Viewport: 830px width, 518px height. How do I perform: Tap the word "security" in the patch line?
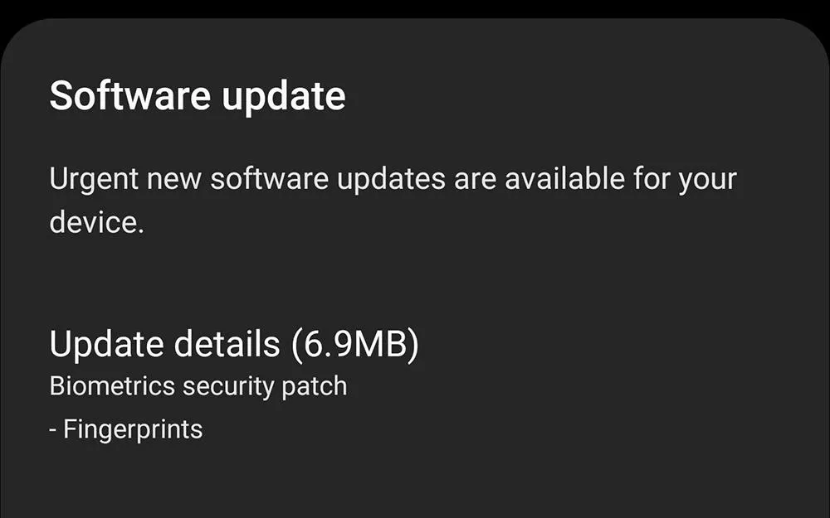[x=228, y=387]
